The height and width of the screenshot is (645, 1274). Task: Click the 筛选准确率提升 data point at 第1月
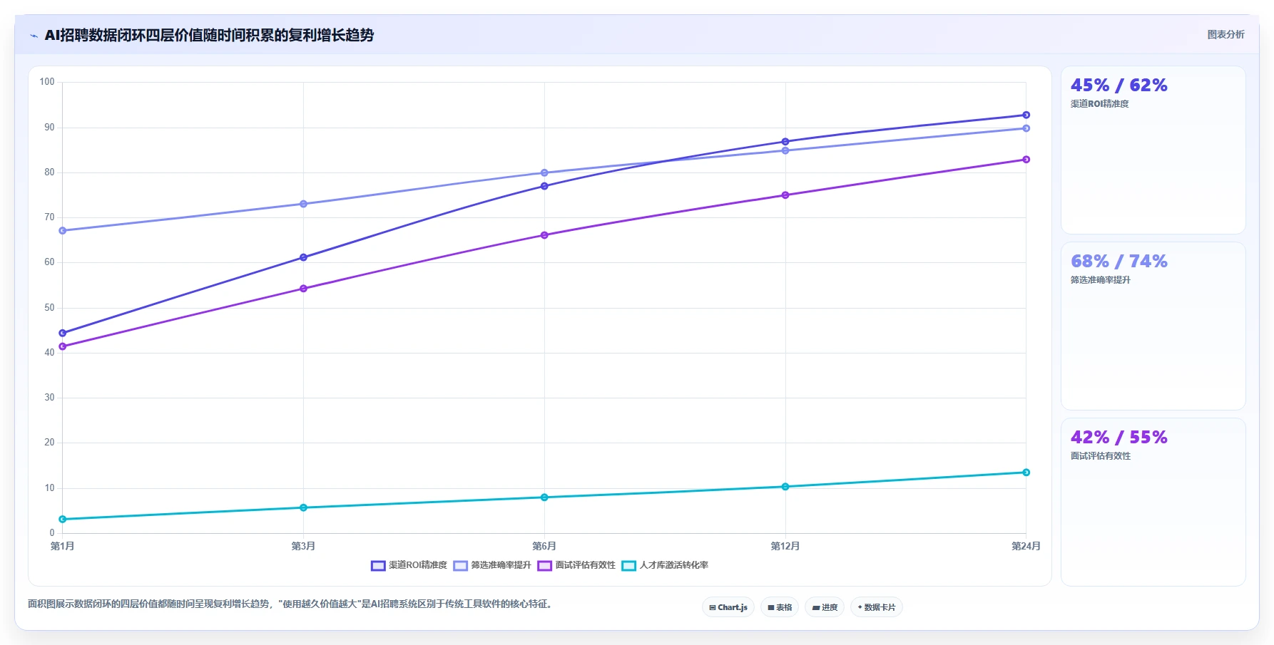63,231
